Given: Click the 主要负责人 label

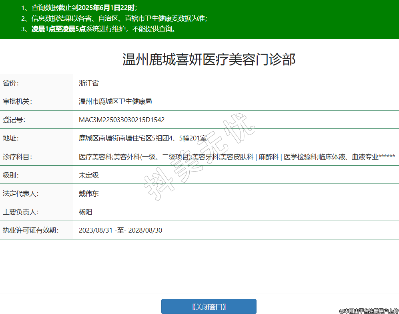Looking at the screenshot, I should click(x=20, y=212).
